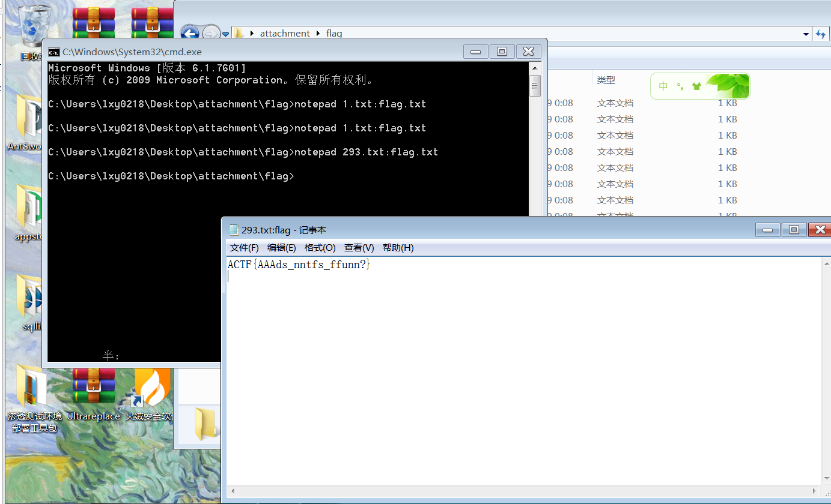831x504 pixels.
Task: Toggle the IME Chinese input mode indicator
Action: click(x=663, y=86)
